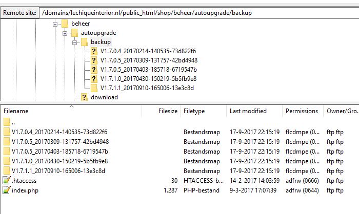Click the .htaccess file icon
359x214 pixels.
pyautogui.click(x=6, y=180)
